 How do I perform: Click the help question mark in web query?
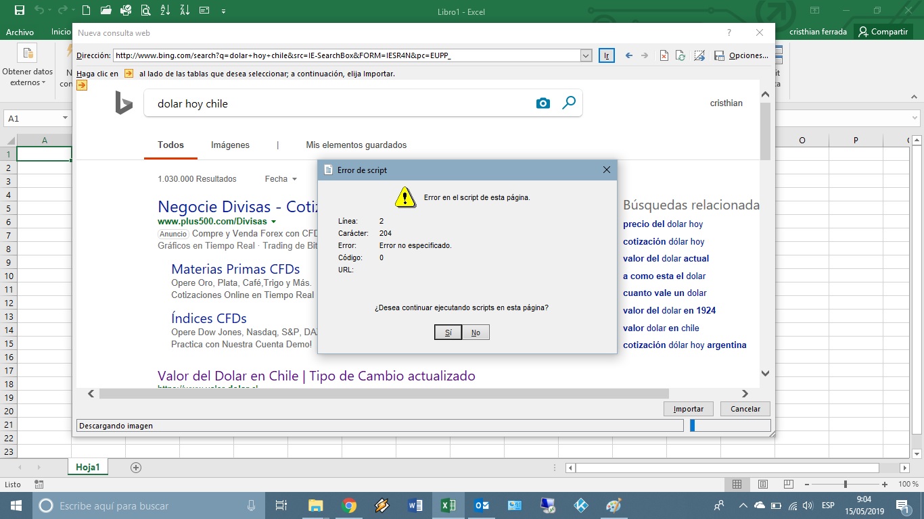coord(729,32)
